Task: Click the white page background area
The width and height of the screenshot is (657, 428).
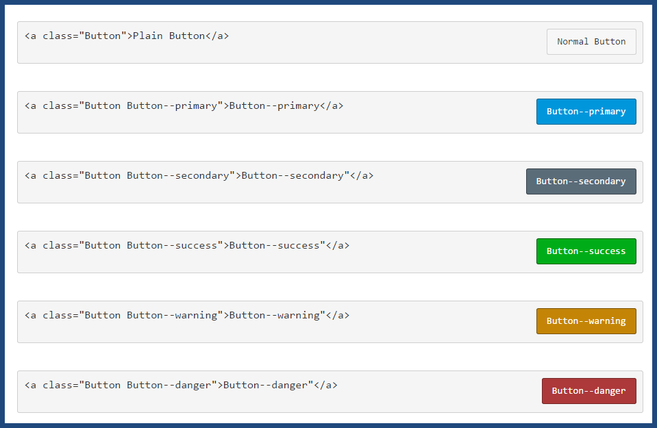Action: [329, 77]
